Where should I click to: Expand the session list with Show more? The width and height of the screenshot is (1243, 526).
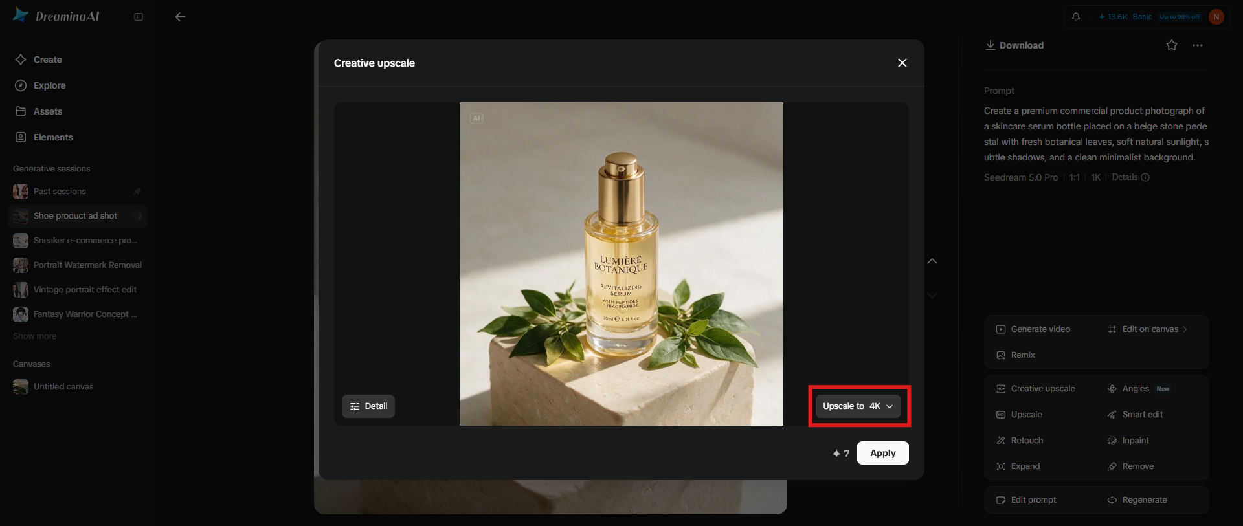[x=34, y=336]
